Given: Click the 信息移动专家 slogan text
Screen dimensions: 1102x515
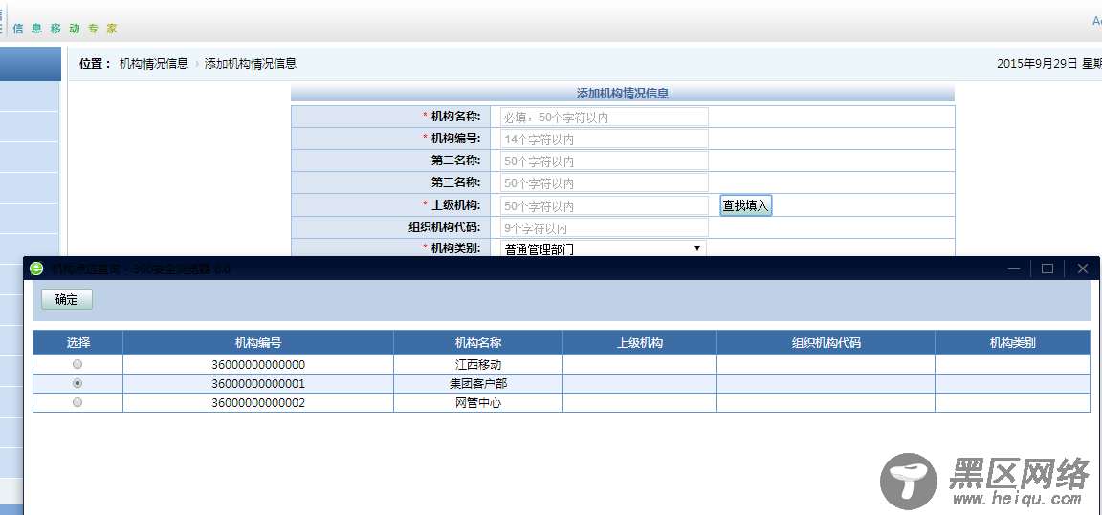Looking at the screenshot, I should (65, 29).
